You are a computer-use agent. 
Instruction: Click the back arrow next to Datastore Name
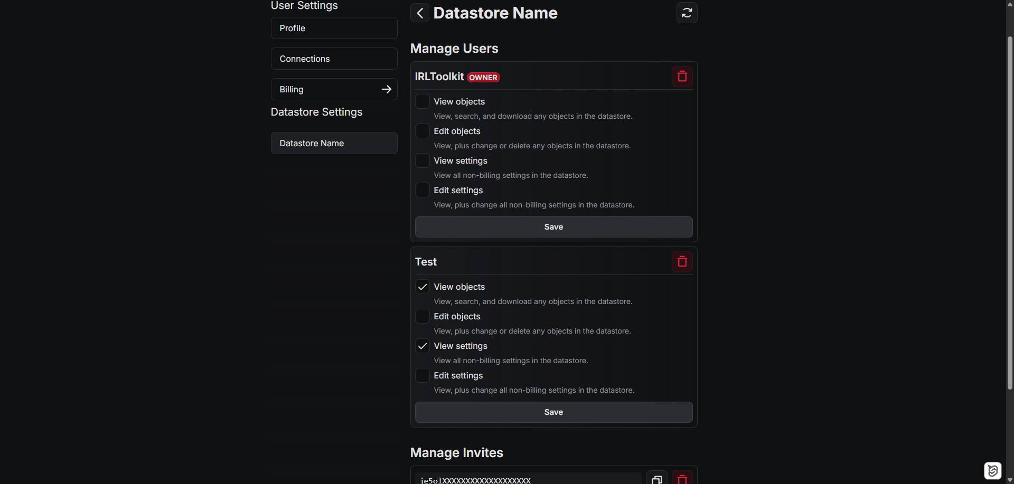point(420,13)
